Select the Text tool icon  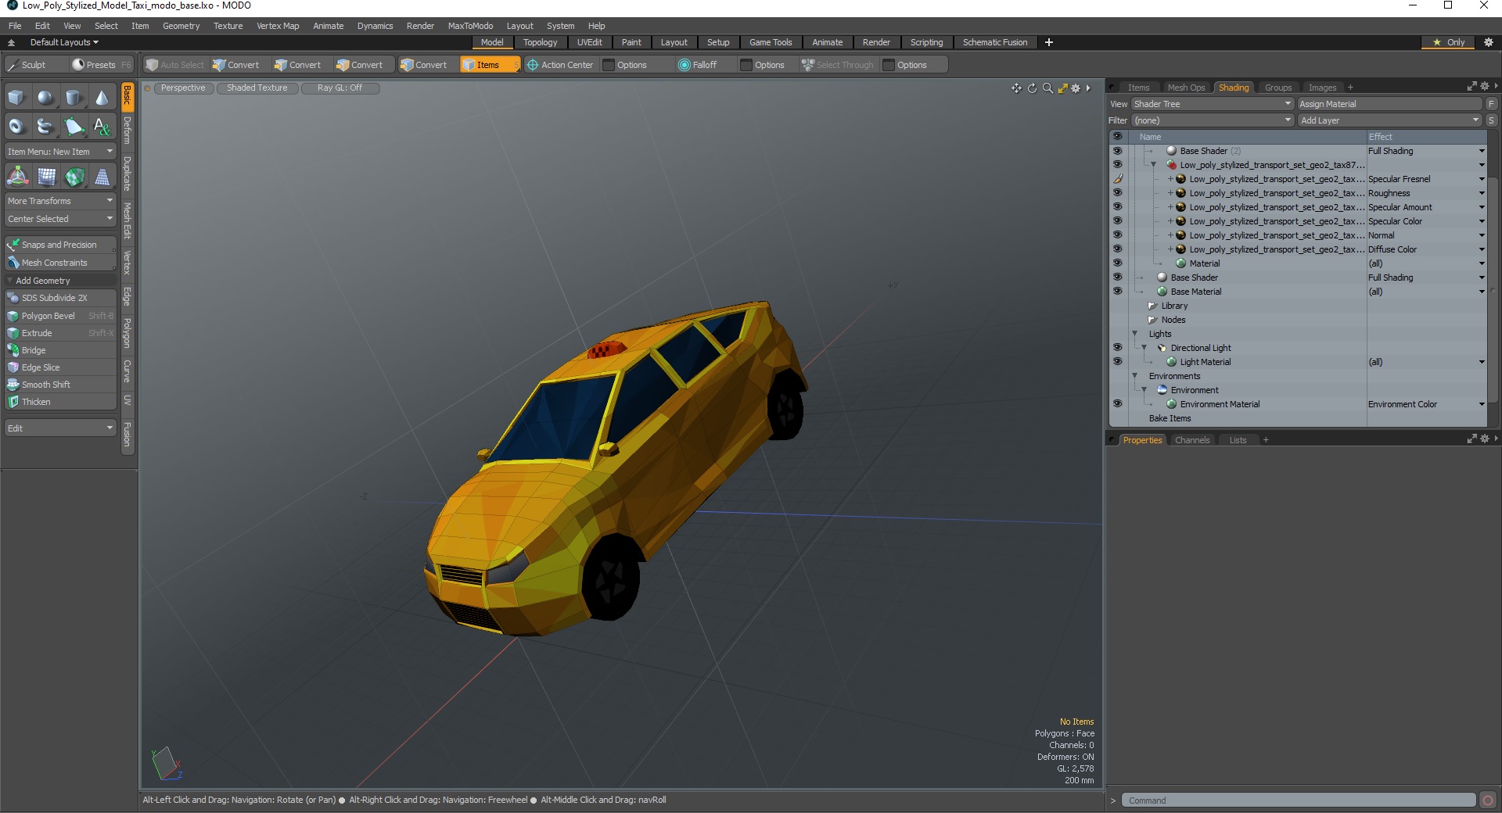102,126
